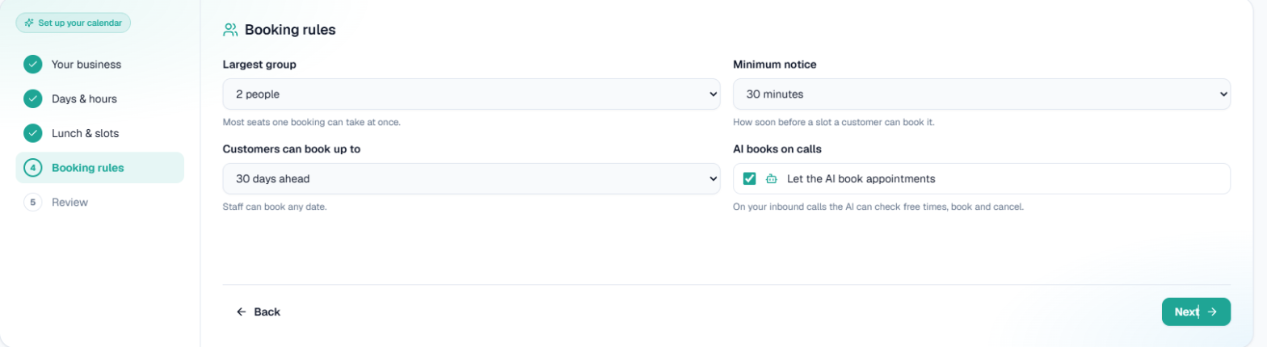Open the Largest group dropdown
1267x347 pixels.
coord(471,94)
